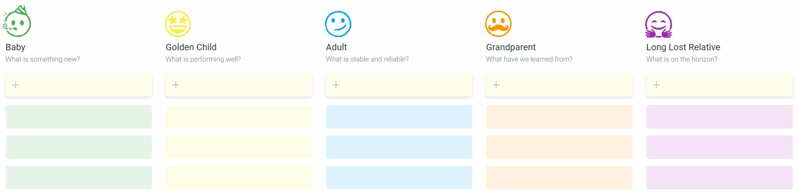The width and height of the screenshot is (798, 192).
Task: Select the Baby column title
Action: point(15,47)
